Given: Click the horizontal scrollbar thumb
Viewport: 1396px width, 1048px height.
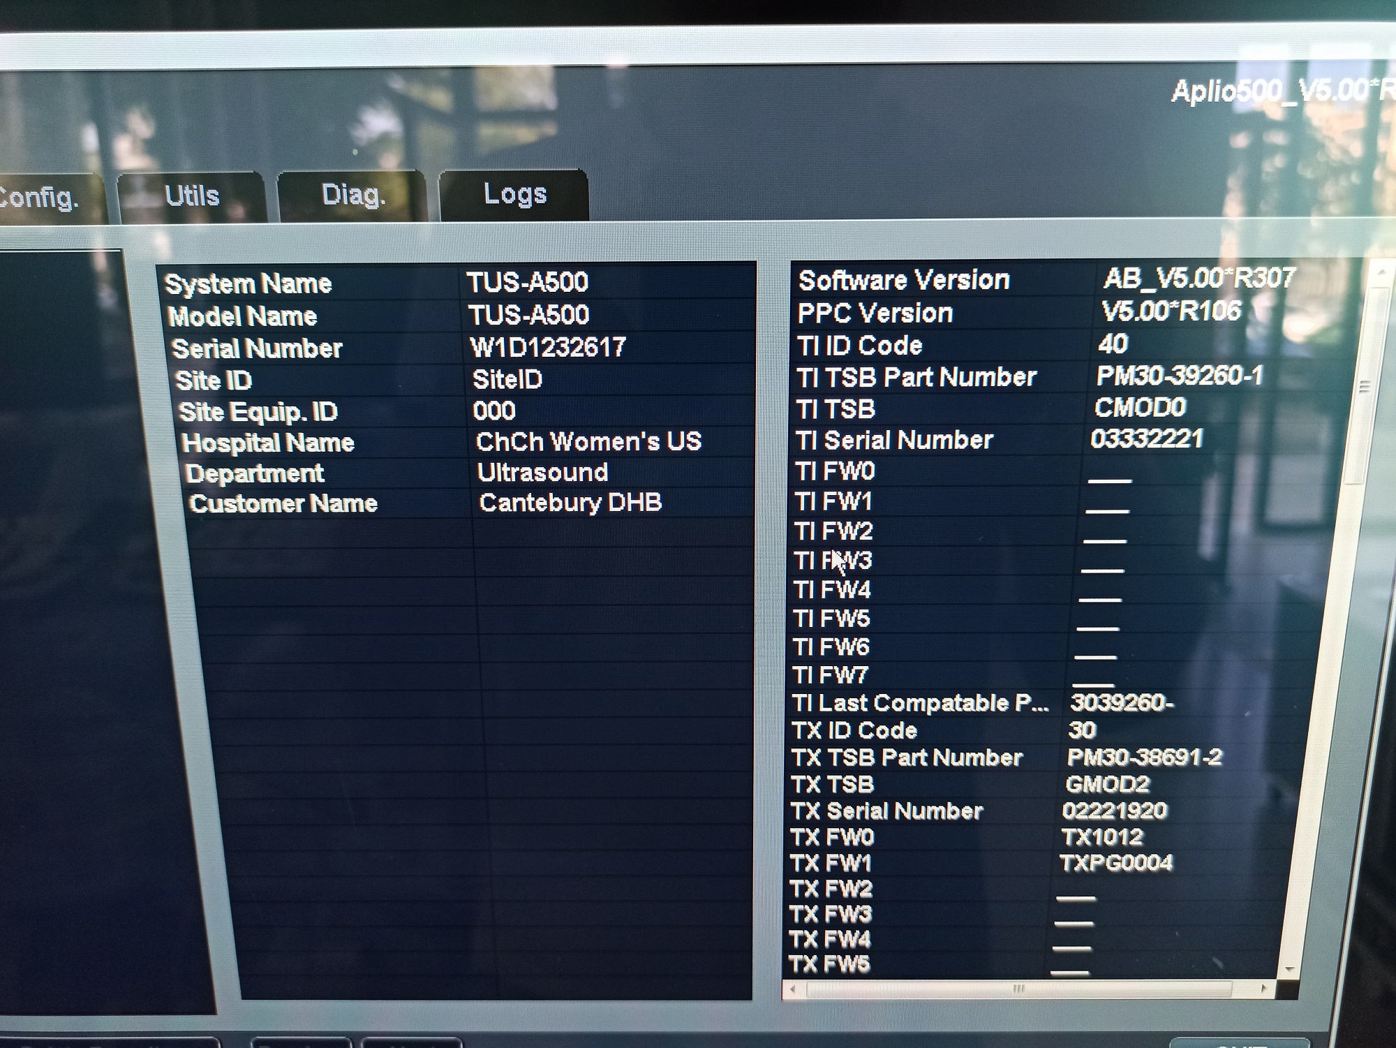Looking at the screenshot, I should (x=1019, y=989).
